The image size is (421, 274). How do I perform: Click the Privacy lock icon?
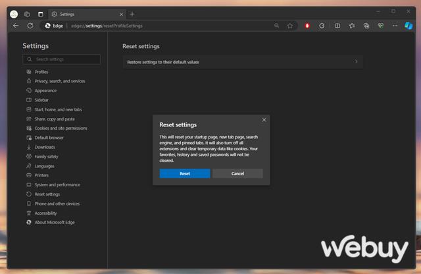(29, 80)
